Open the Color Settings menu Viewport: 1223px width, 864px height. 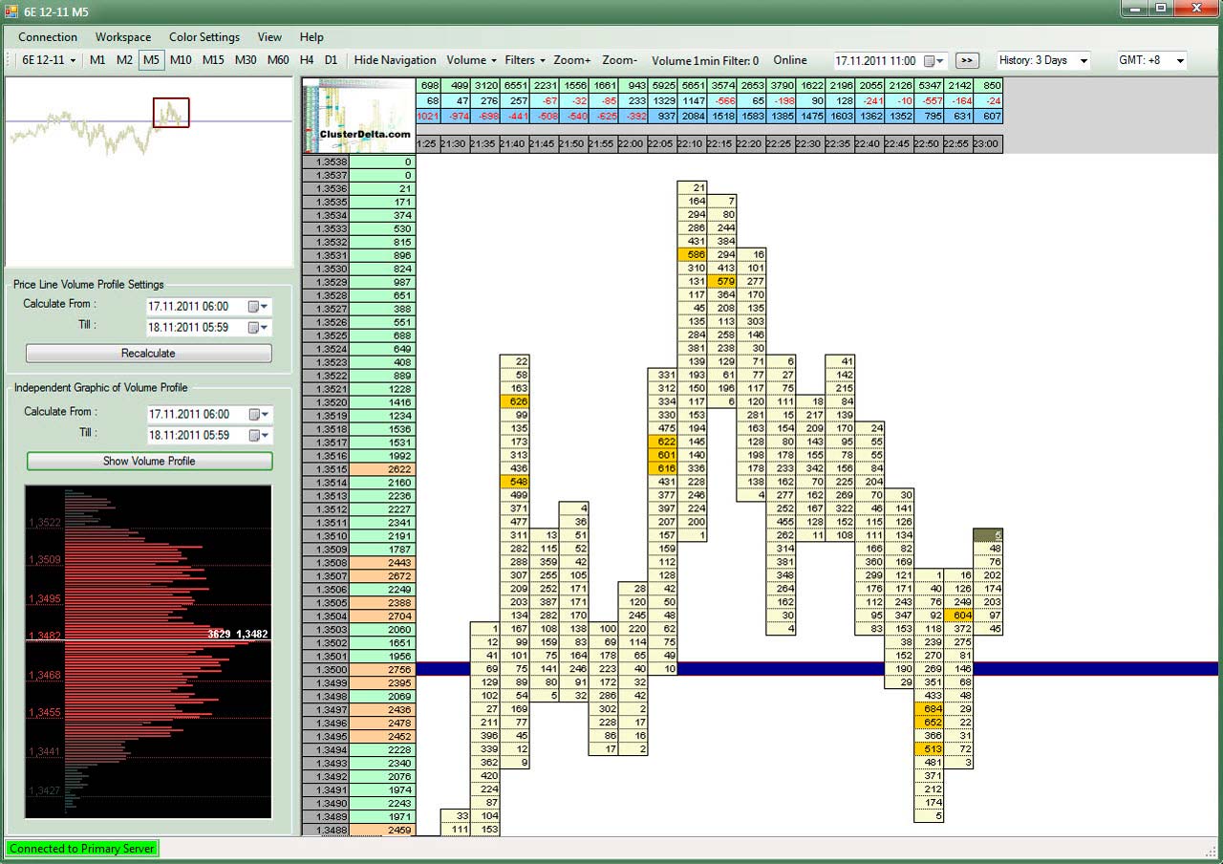(x=204, y=37)
